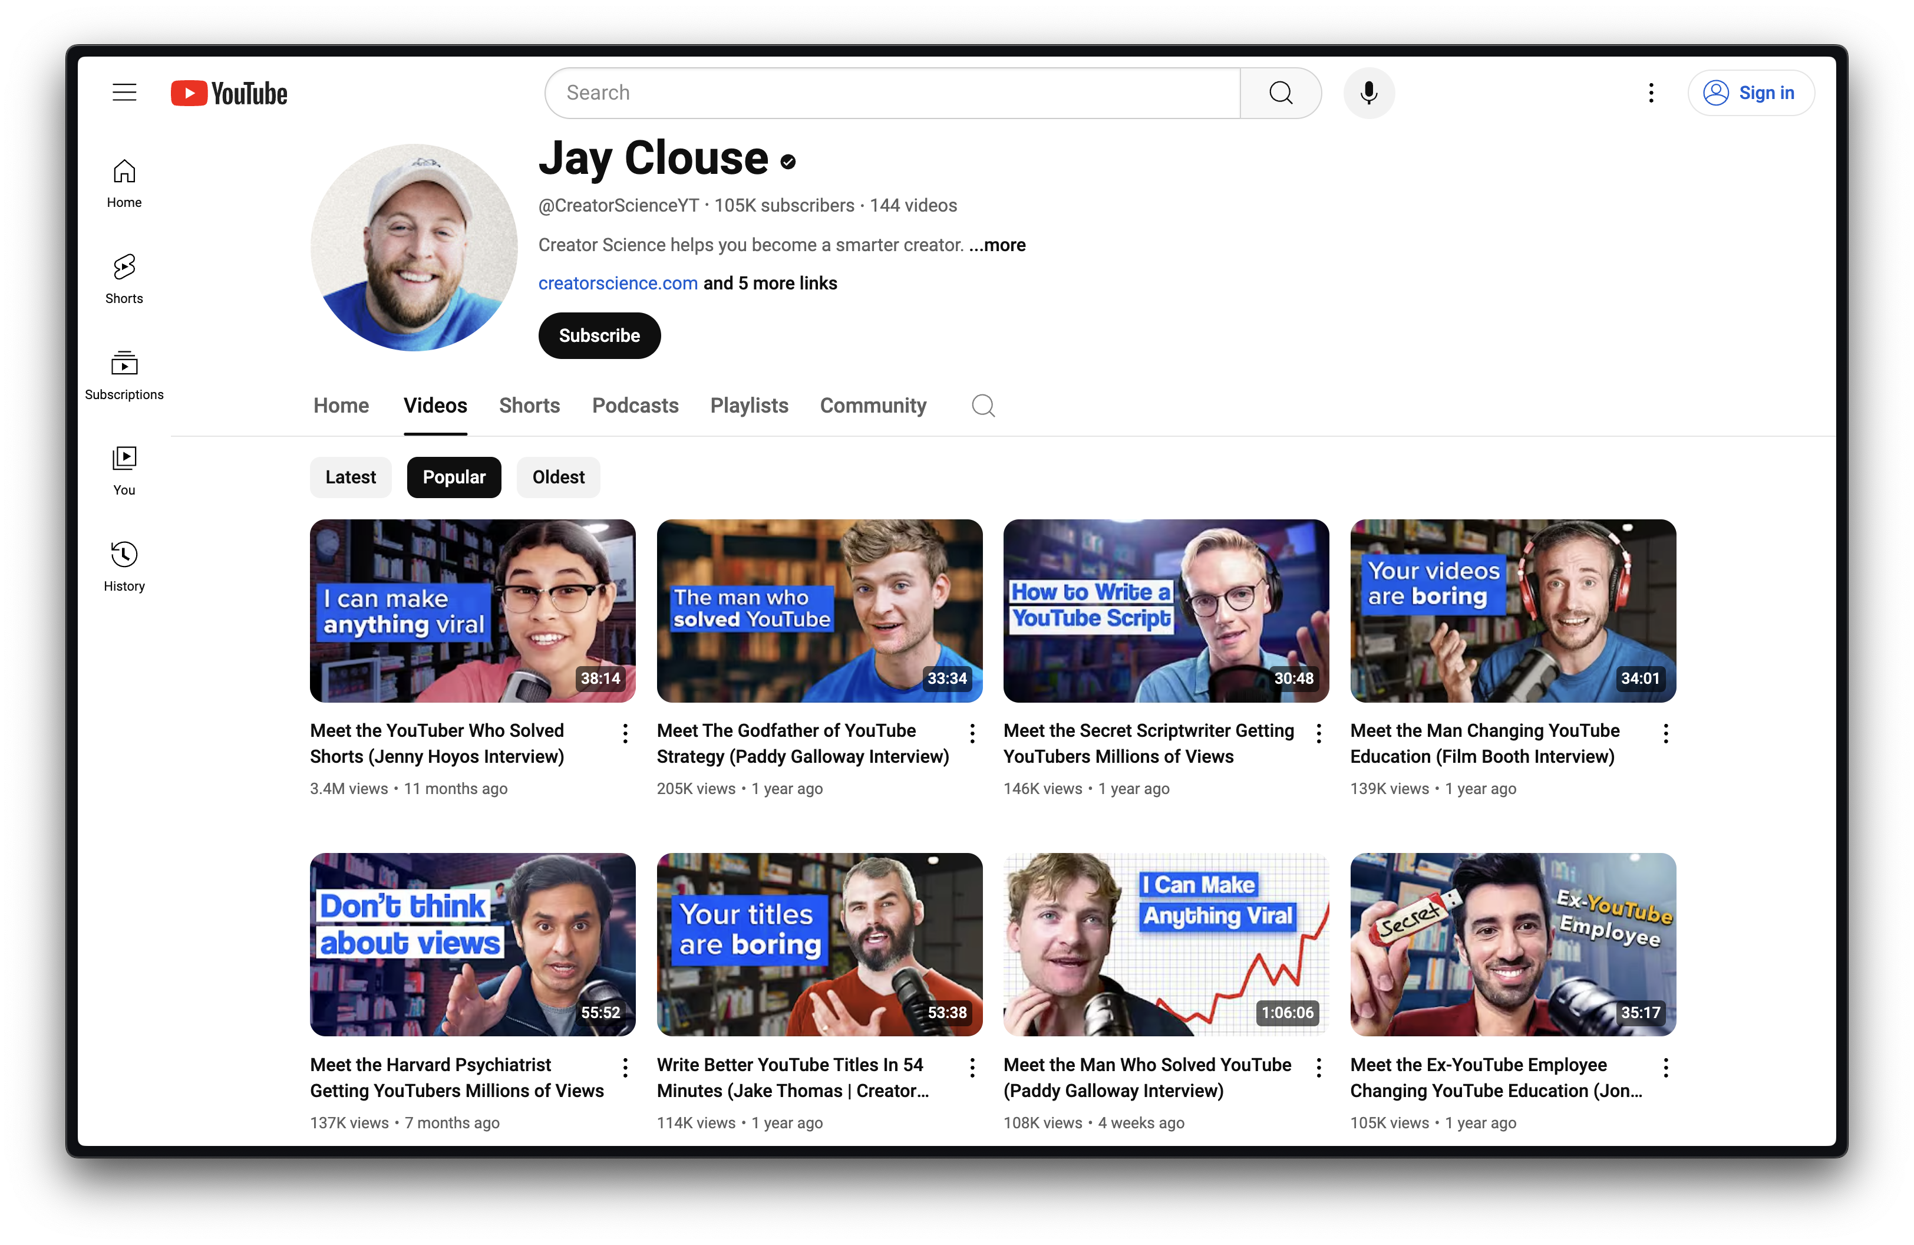The image size is (1914, 1245).
Task: Go to Home in sidebar
Action: click(x=124, y=183)
